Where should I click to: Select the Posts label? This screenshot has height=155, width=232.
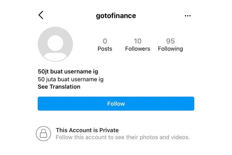[105, 49]
